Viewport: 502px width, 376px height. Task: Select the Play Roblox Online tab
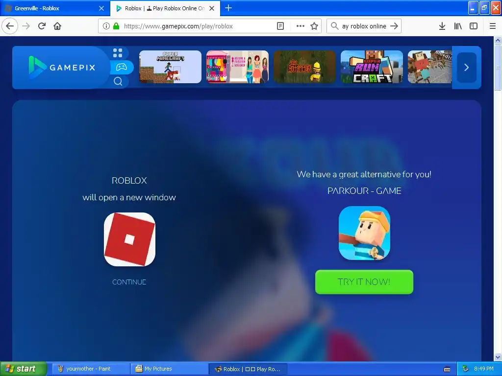(x=165, y=8)
